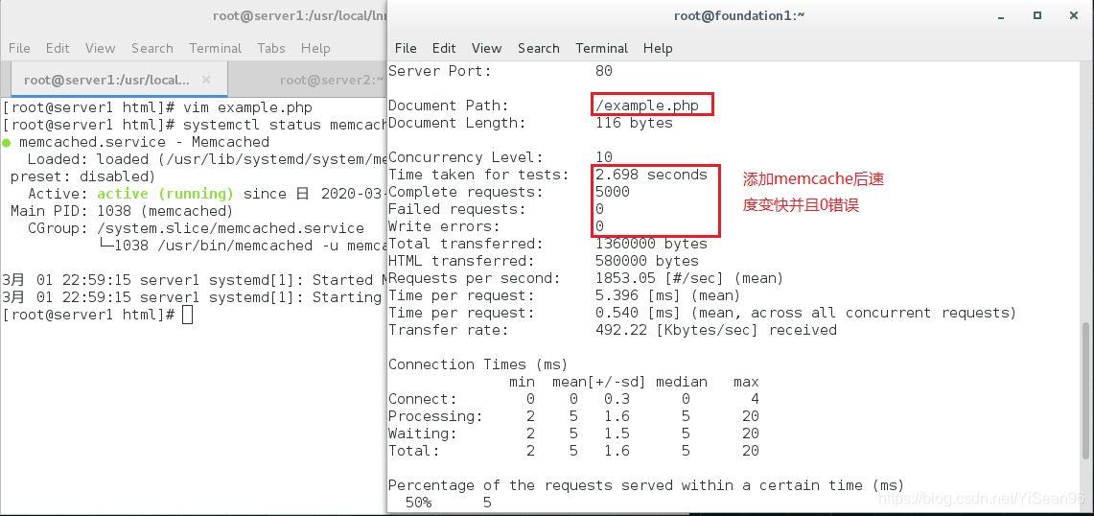The height and width of the screenshot is (516, 1094).
Task: Open Edit menu in foundation1 terminal window
Action: (x=444, y=48)
